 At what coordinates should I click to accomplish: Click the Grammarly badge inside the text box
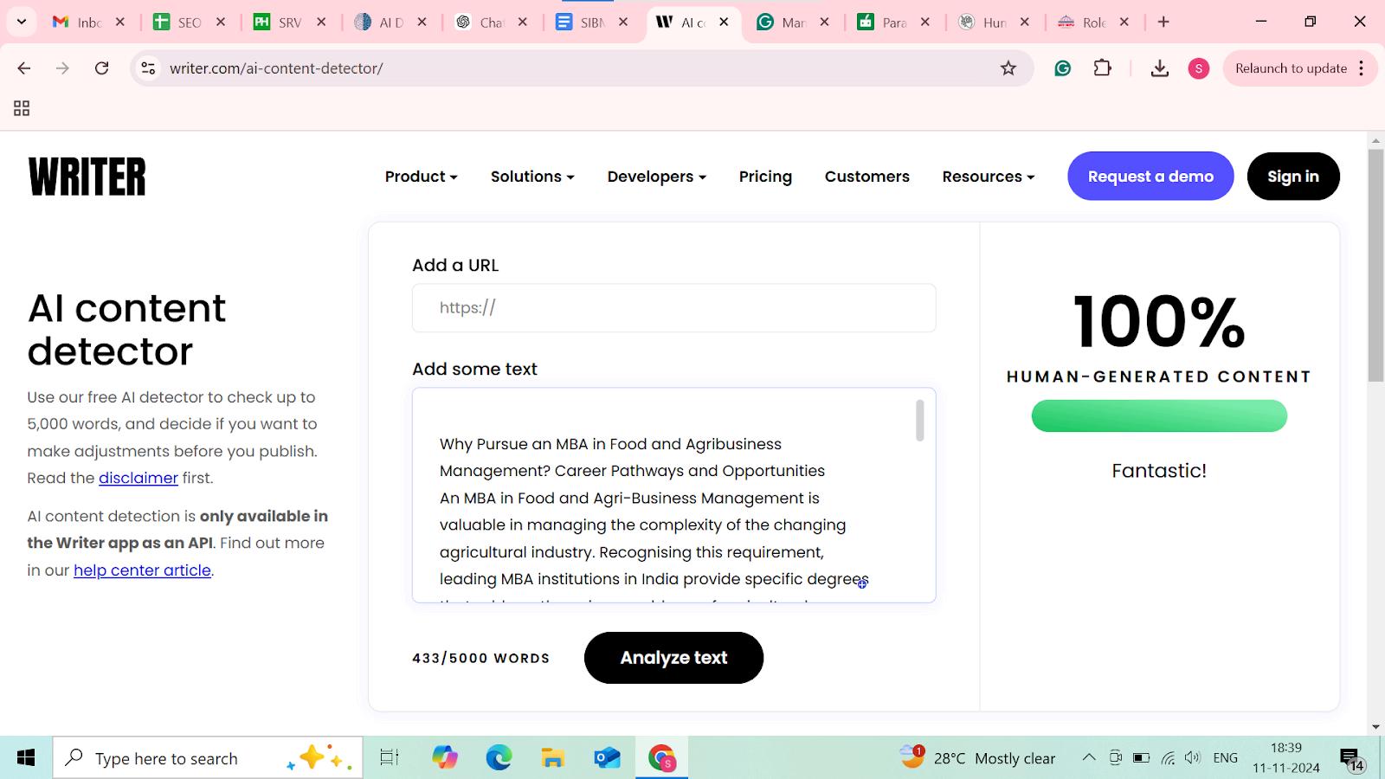862,584
